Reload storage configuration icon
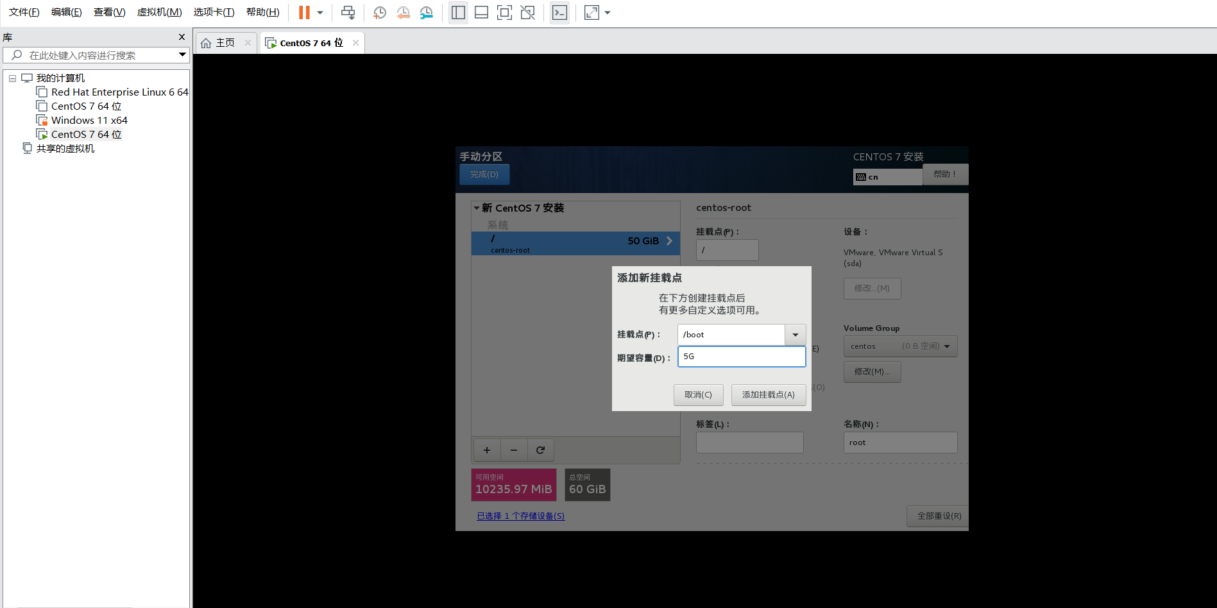Viewport: 1217px width, 608px height. coord(541,450)
